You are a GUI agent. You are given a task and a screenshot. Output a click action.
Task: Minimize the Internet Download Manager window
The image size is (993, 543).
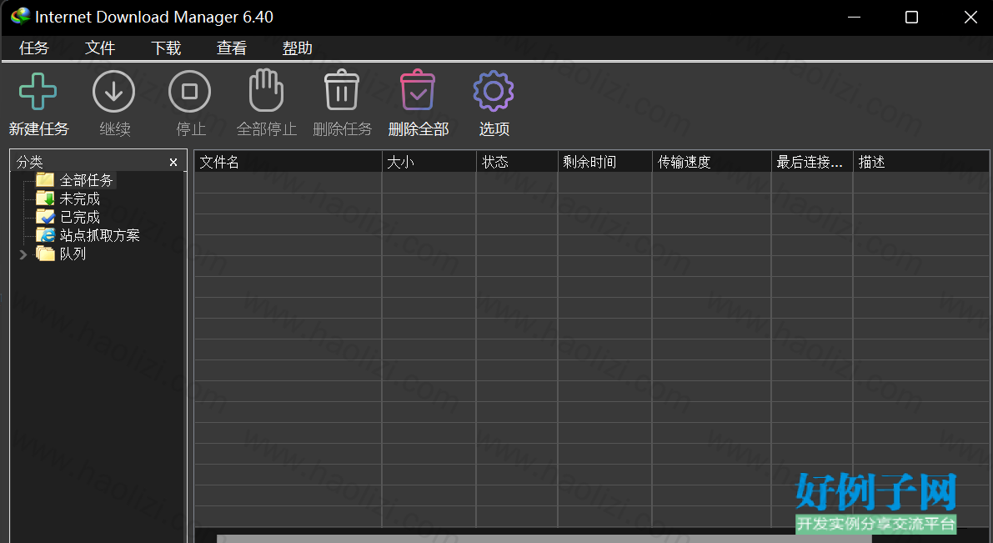855,18
